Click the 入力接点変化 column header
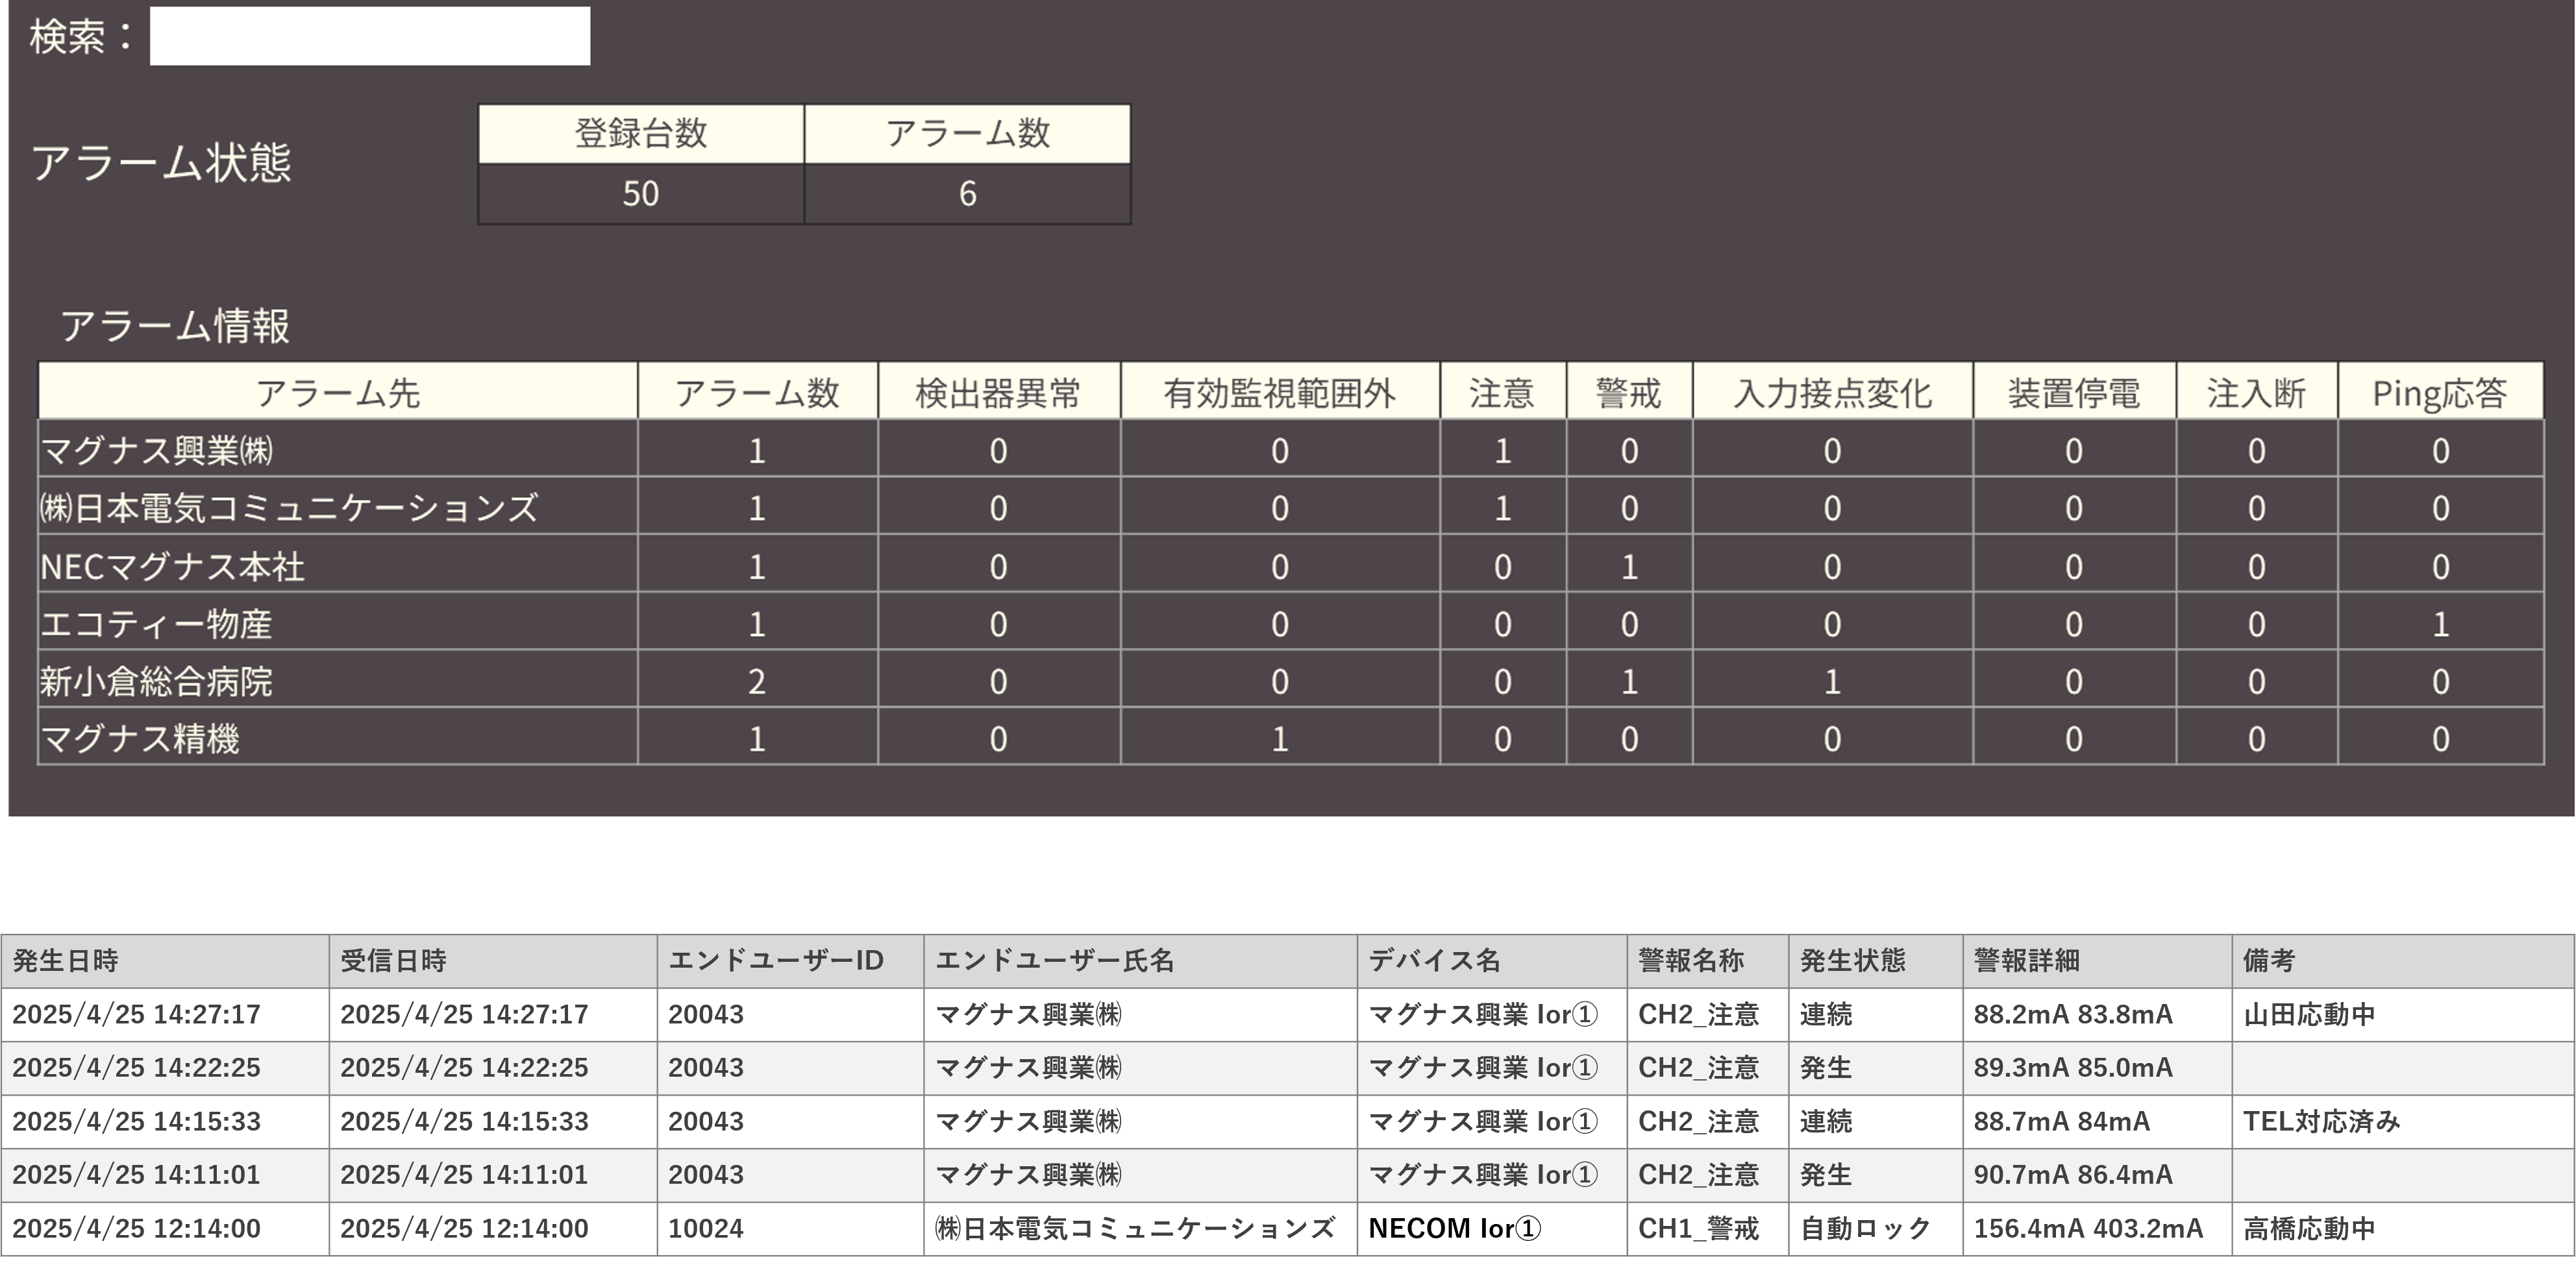The width and height of the screenshot is (2576, 1261). pos(1832,392)
